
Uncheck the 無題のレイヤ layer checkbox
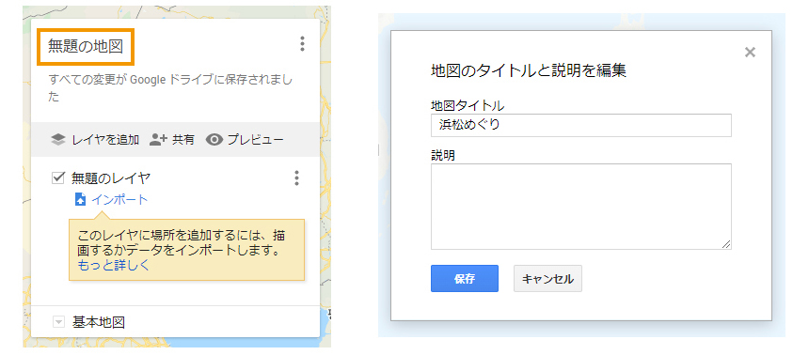[x=58, y=178]
